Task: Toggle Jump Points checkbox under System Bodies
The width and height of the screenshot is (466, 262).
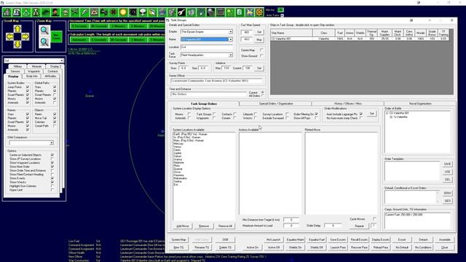Action: click(28, 87)
